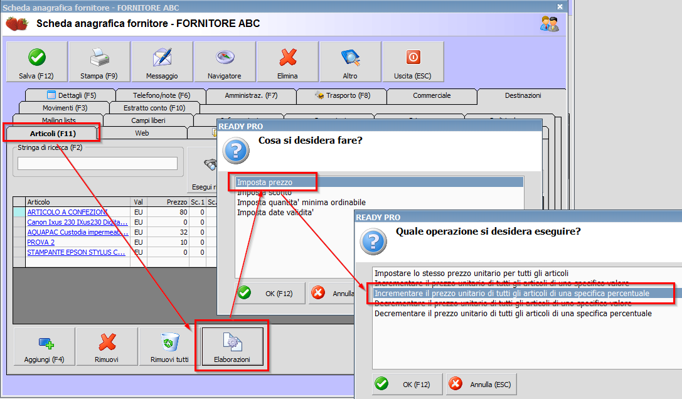
Task: Click the Val column header
Action: pyautogui.click(x=139, y=202)
